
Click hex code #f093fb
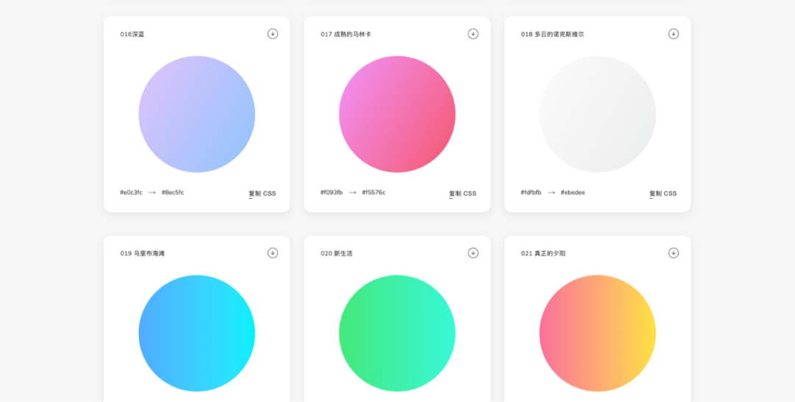click(x=331, y=193)
